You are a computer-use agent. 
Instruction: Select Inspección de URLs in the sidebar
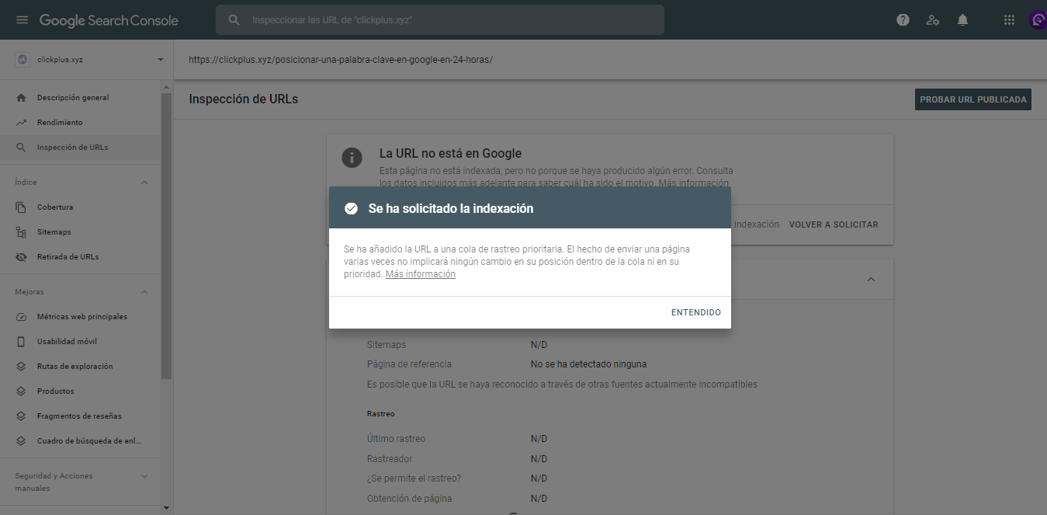[x=74, y=146]
